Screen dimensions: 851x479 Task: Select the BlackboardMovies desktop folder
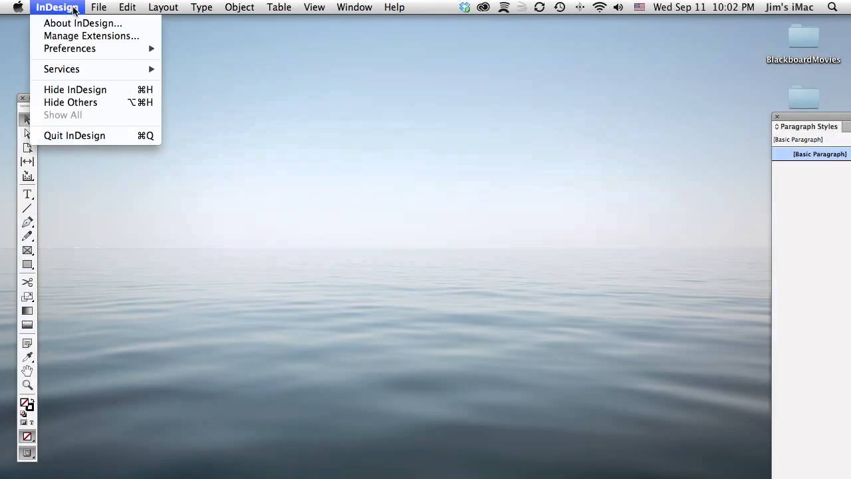[x=803, y=45]
